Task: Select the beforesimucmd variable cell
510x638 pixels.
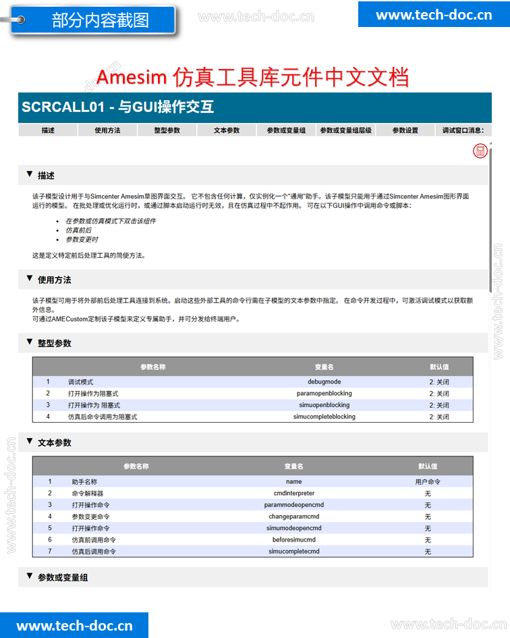Action: point(293,539)
